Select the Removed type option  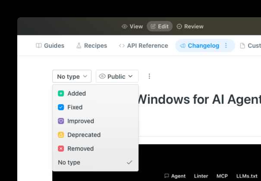coord(95,149)
